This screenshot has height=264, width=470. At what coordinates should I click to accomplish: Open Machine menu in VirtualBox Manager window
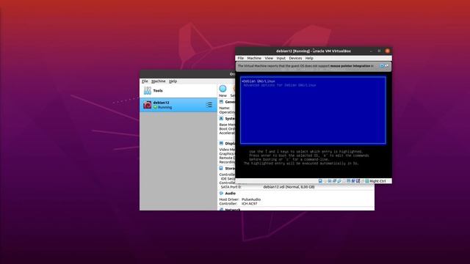159,81
